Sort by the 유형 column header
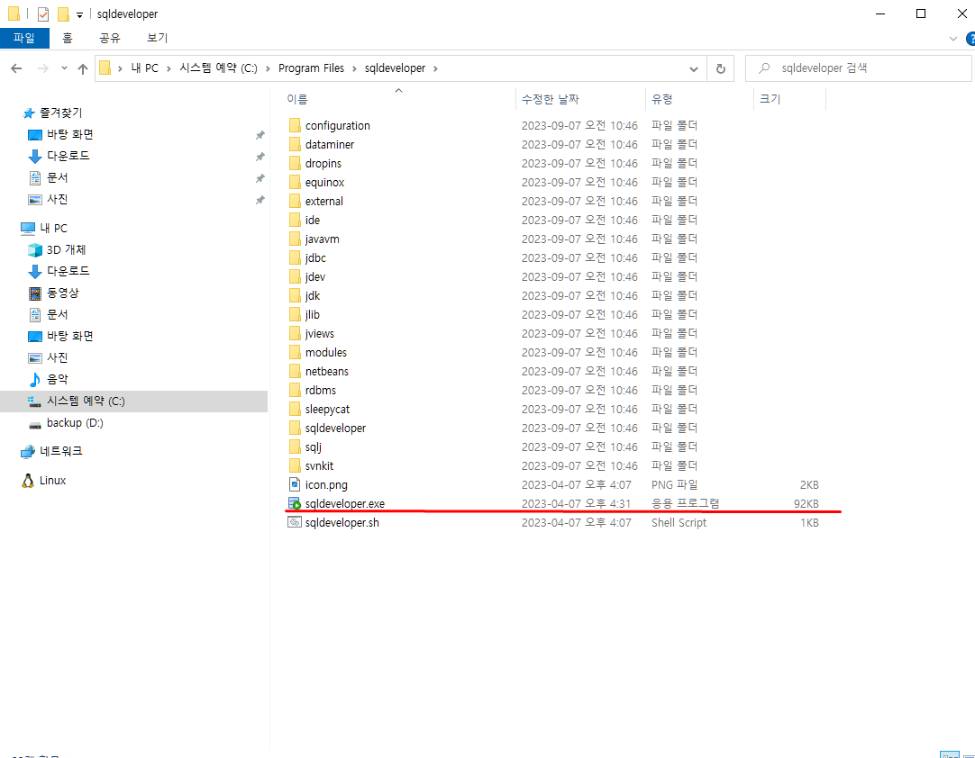This screenshot has height=758, width=975. click(x=661, y=99)
